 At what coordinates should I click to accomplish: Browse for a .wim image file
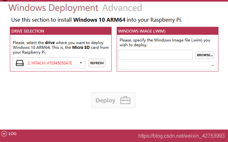coord(205,55)
